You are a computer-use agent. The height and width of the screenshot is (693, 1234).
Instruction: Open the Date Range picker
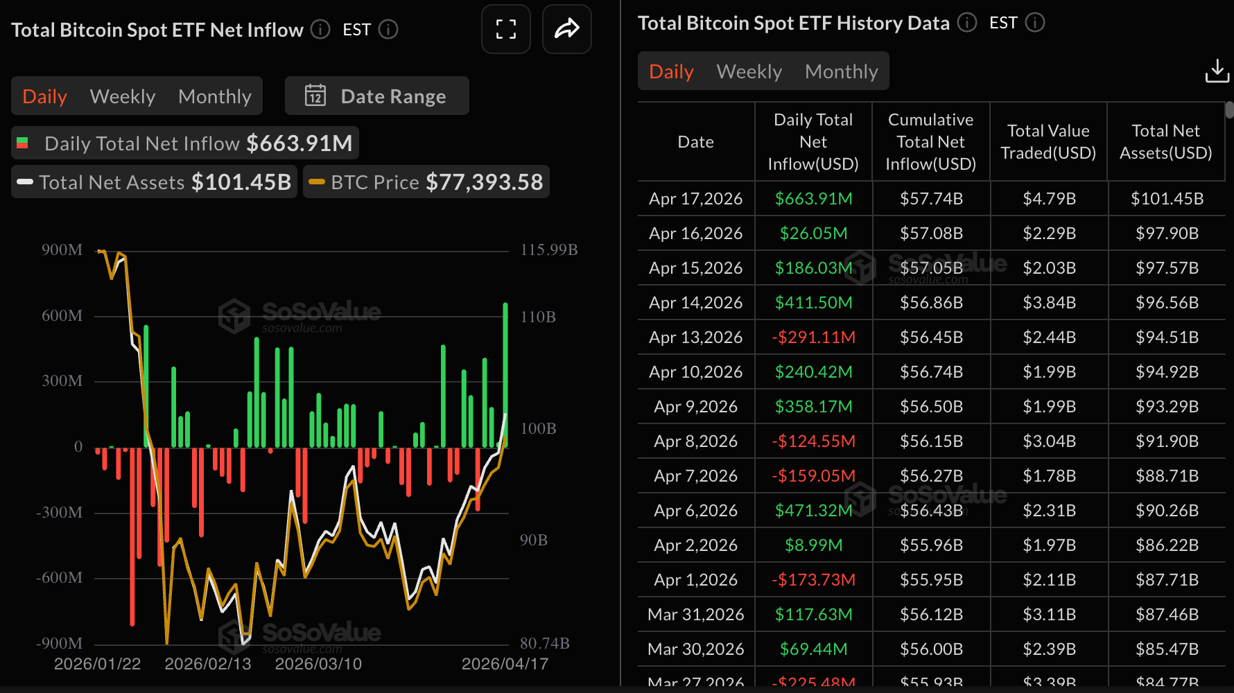(392, 96)
